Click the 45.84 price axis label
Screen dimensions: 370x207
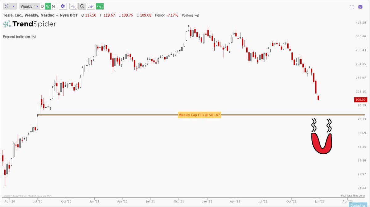361,147
